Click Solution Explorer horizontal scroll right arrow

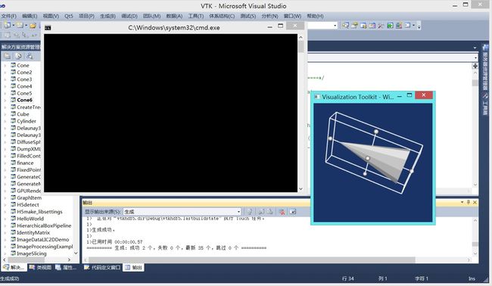[69, 260]
